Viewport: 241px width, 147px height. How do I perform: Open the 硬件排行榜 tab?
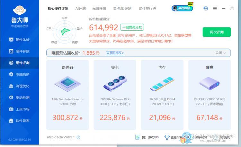click(147, 9)
